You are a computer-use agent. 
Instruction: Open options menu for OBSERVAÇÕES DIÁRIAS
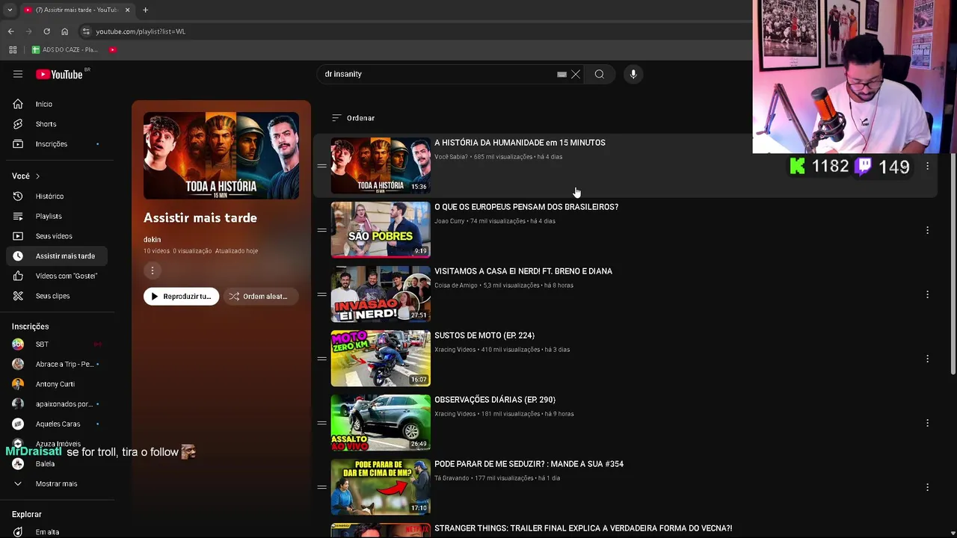(927, 423)
